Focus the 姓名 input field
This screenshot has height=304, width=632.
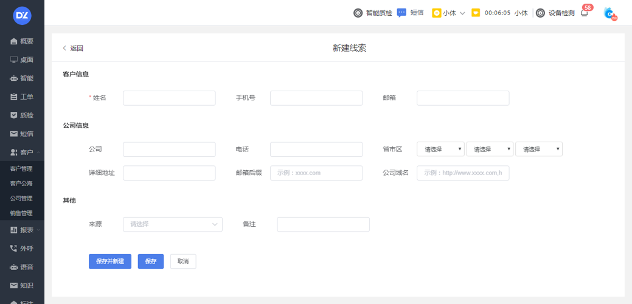coord(169,98)
